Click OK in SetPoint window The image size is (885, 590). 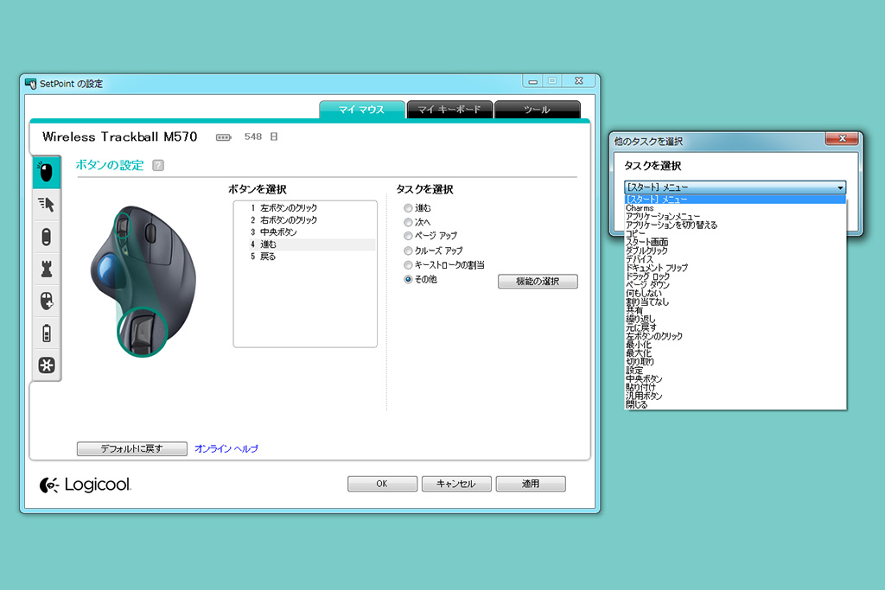(x=382, y=484)
